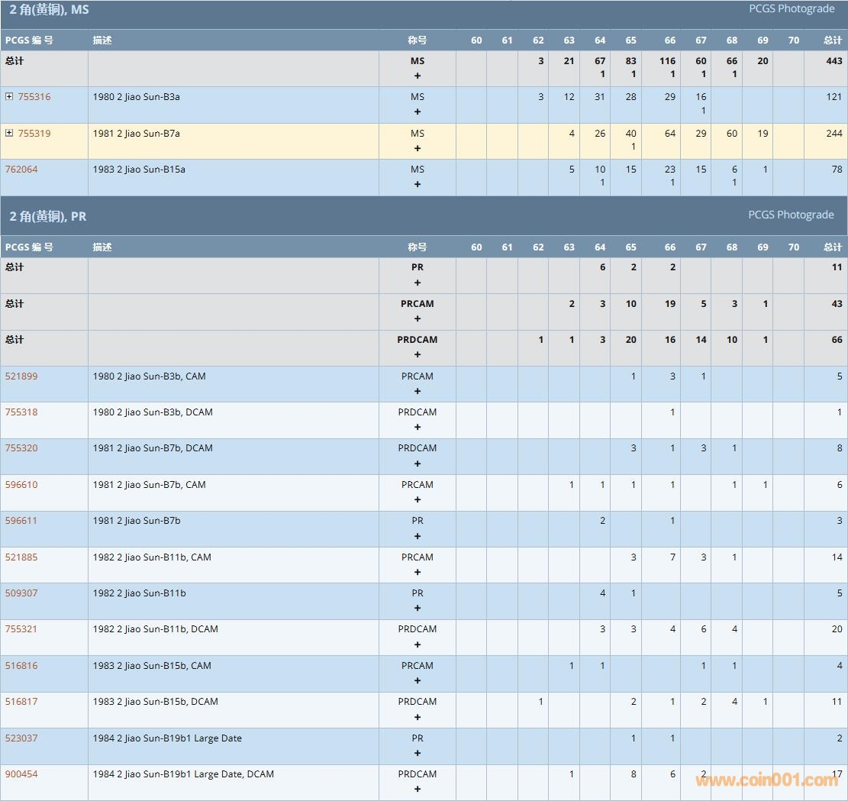The width and height of the screenshot is (848, 801).
Task: Open PCGS number 516817 link
Action: click(21, 702)
